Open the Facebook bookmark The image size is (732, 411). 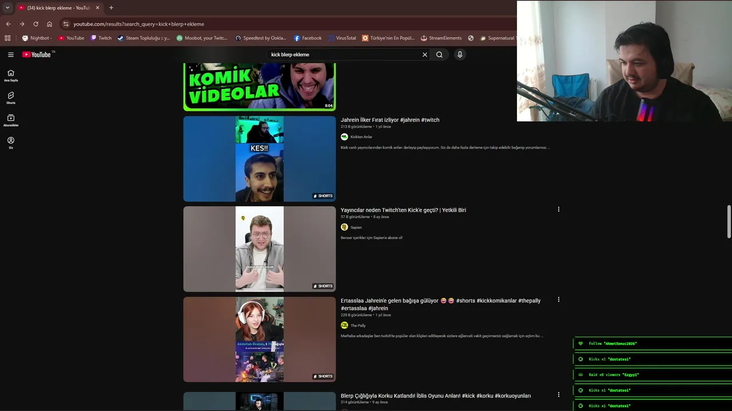pos(308,38)
